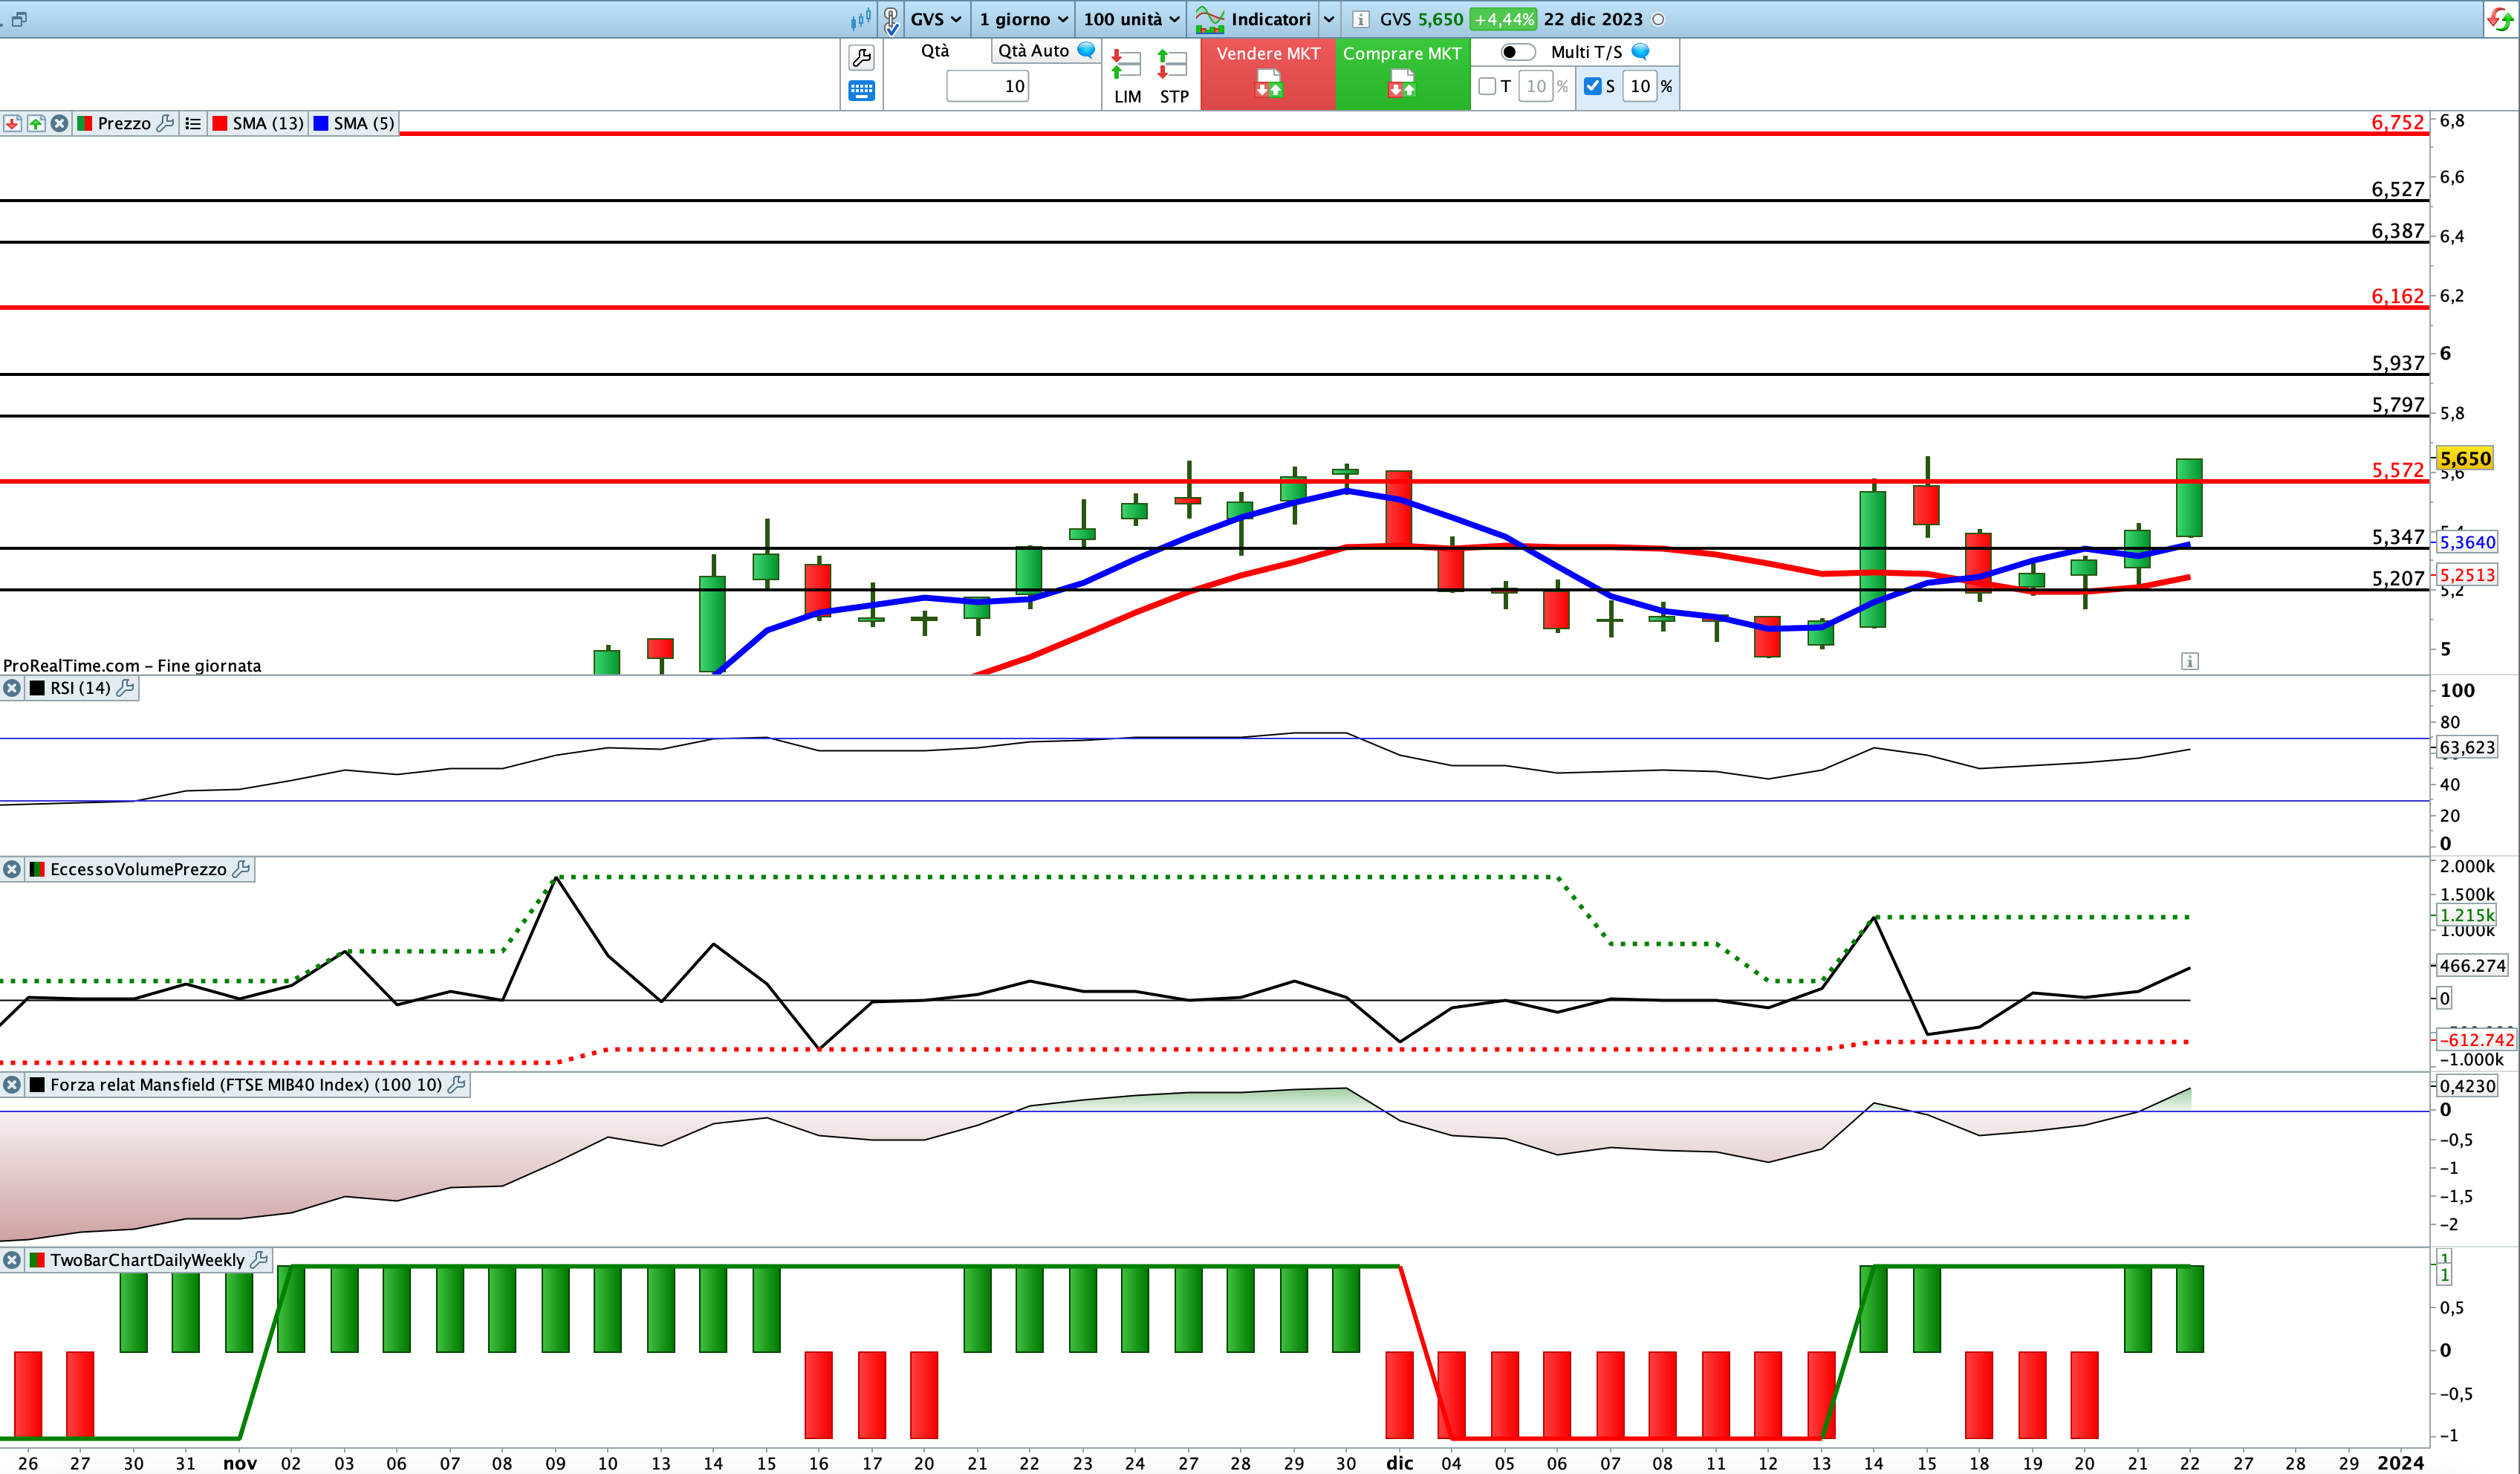Open the '1 giorno' timeframe dropdown
Viewport: 2520px width, 1474px height.
click(1023, 19)
